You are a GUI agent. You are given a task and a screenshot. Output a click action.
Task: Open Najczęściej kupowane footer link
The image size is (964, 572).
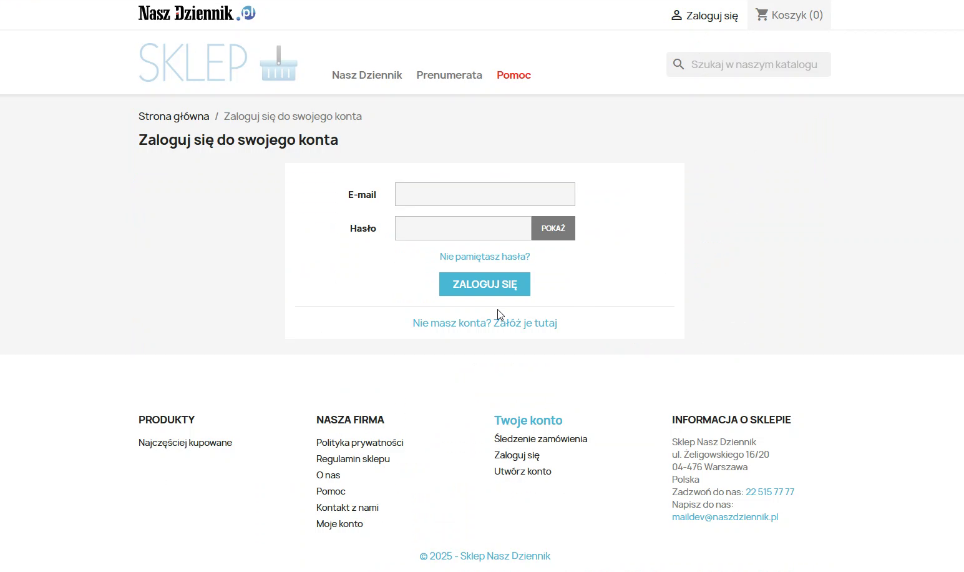[x=185, y=443]
